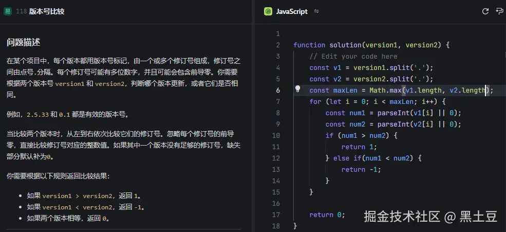Click the 'return 1;' statement

tap(359, 147)
